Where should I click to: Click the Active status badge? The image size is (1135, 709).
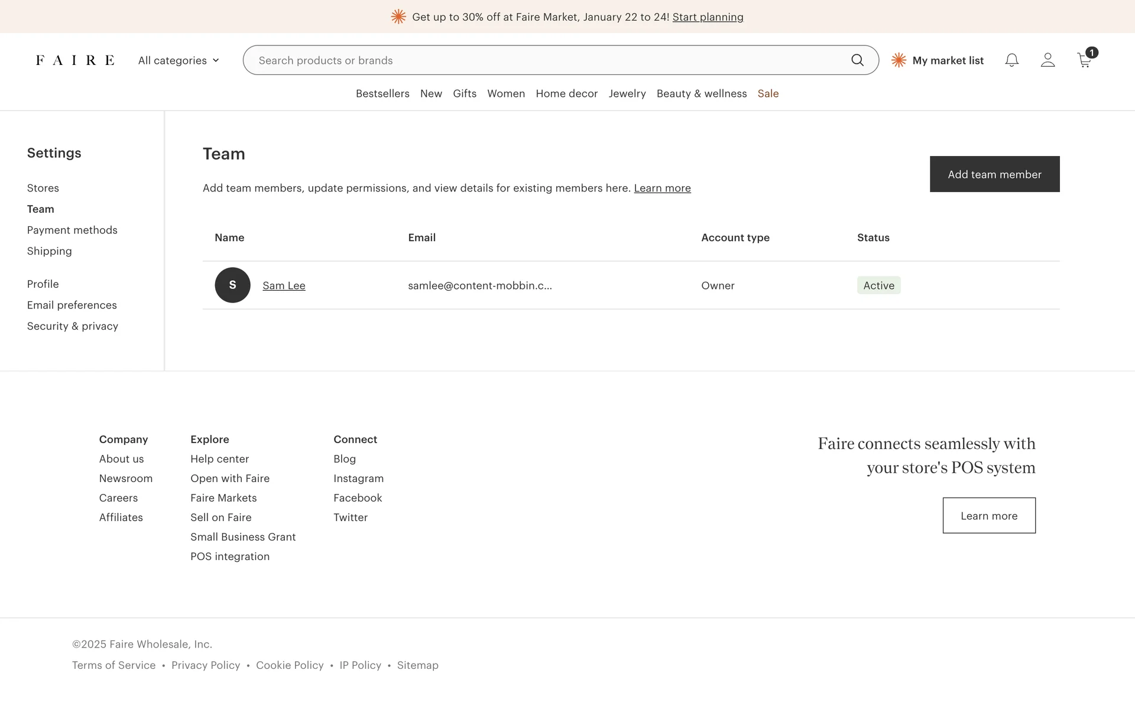point(878,285)
